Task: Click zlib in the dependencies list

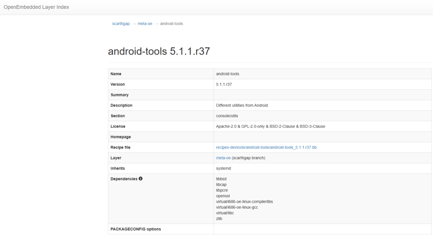Action: click(x=219, y=218)
